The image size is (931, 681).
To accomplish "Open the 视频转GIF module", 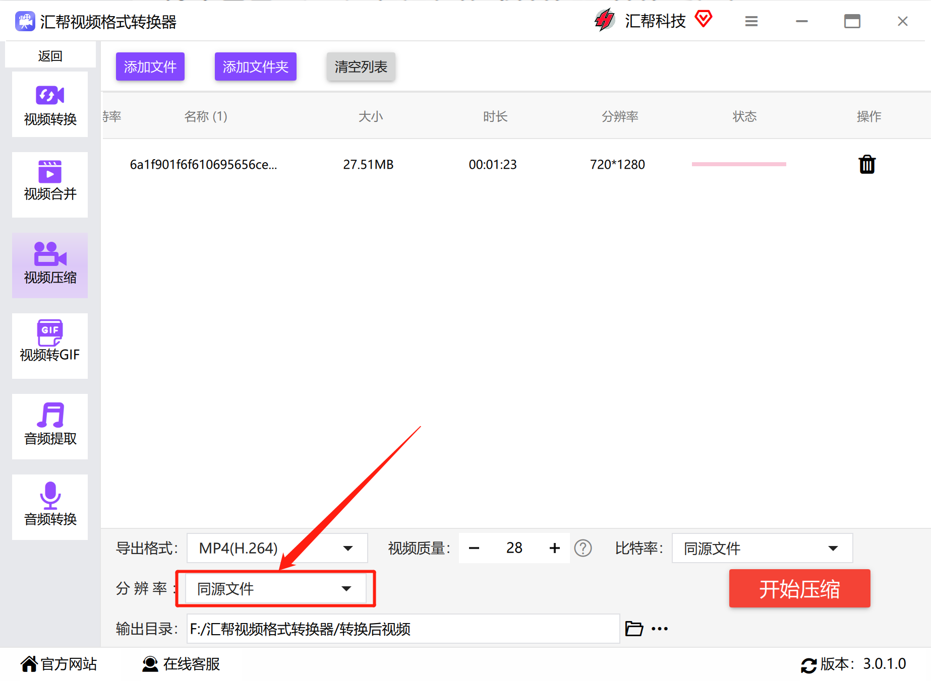I will coord(50,346).
